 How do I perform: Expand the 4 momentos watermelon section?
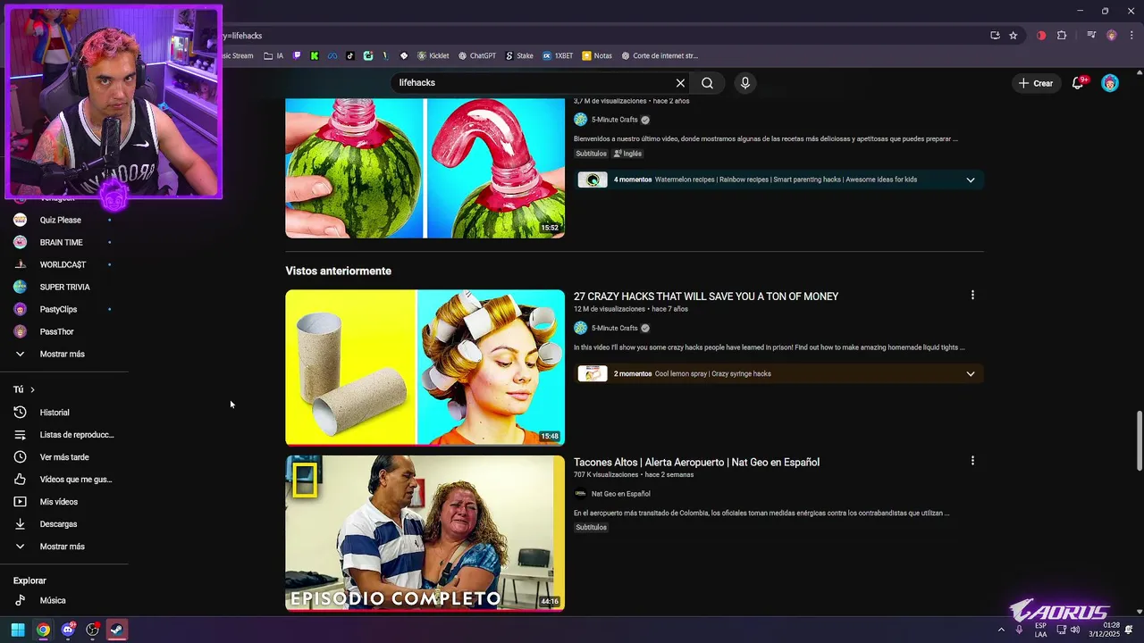click(971, 180)
